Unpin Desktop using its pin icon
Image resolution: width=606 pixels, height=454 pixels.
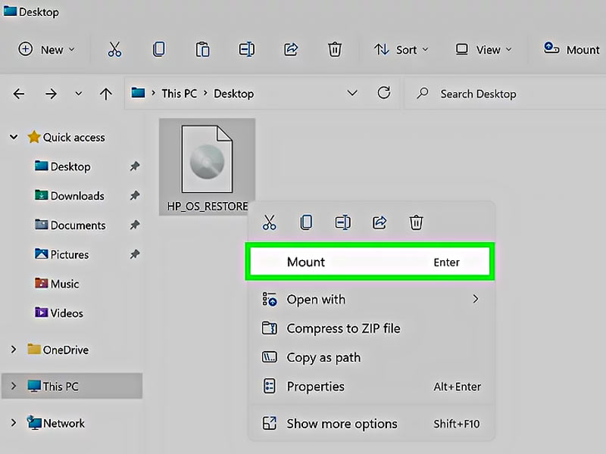(x=134, y=166)
